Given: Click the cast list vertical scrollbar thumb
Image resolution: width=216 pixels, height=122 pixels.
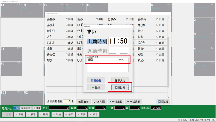Looking at the screenshot, I should pos(168,62).
